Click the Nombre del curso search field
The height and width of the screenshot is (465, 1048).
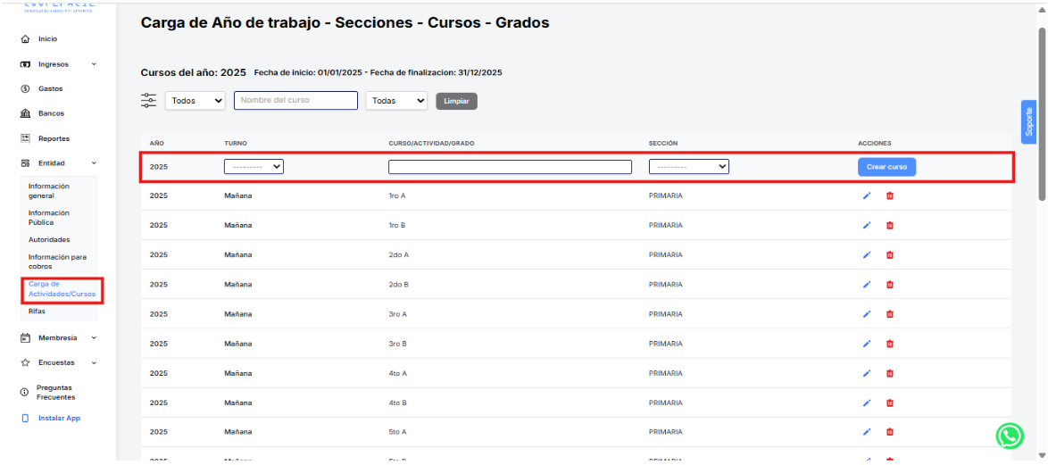295,101
